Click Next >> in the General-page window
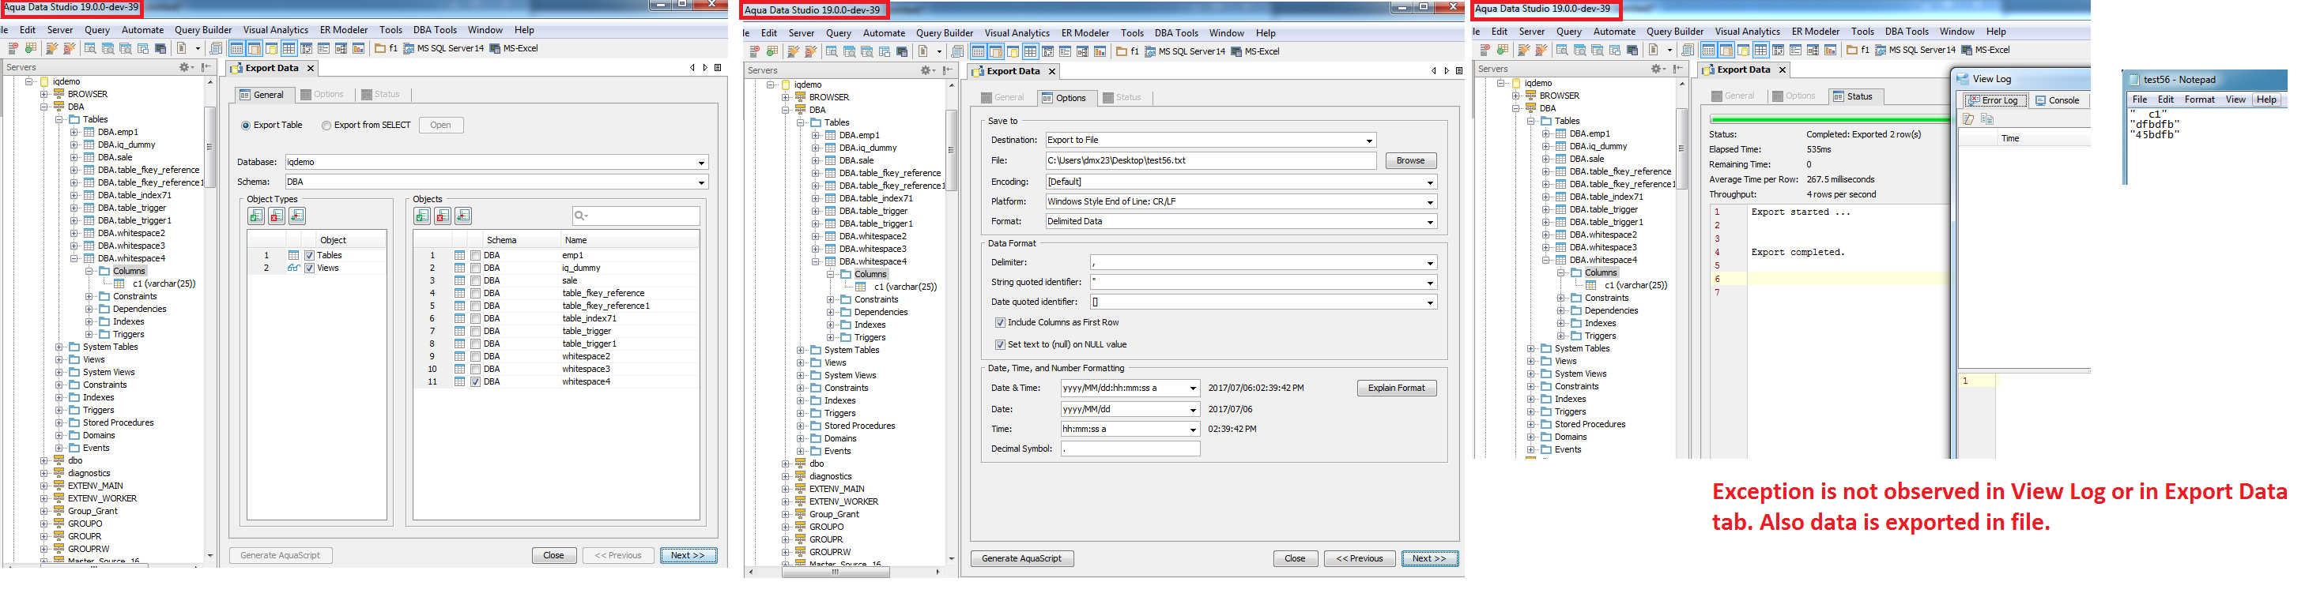 pyautogui.click(x=689, y=555)
